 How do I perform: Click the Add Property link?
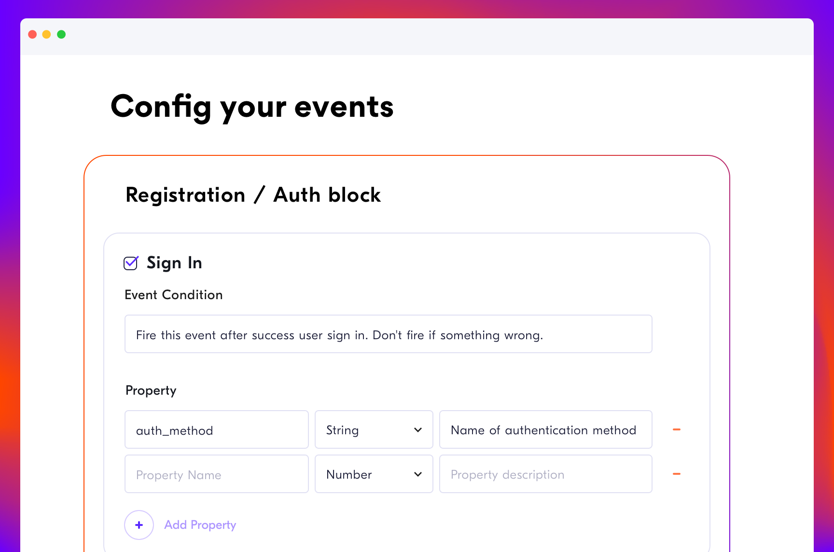pos(200,525)
